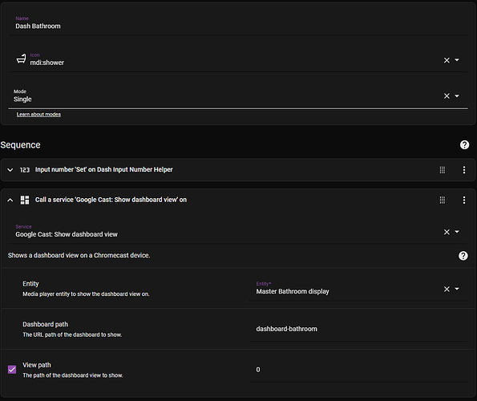Open the Learn about modes link

click(38, 115)
